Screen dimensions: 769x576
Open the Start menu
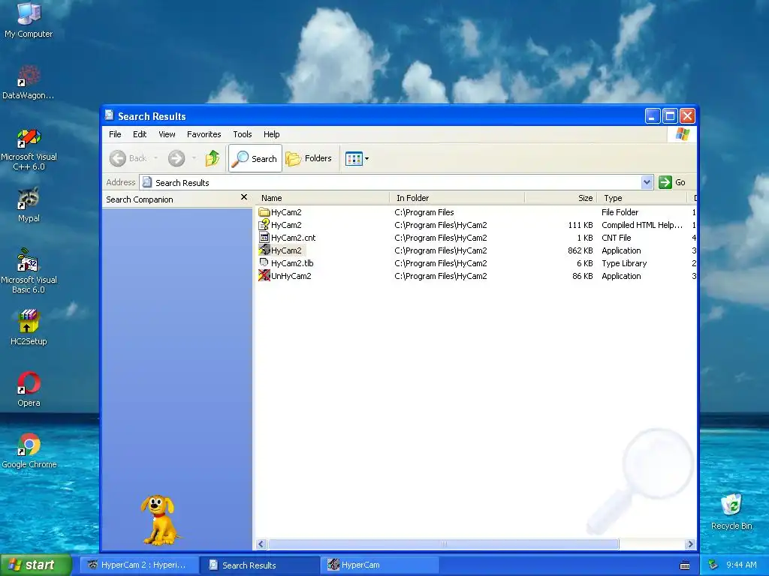35,565
